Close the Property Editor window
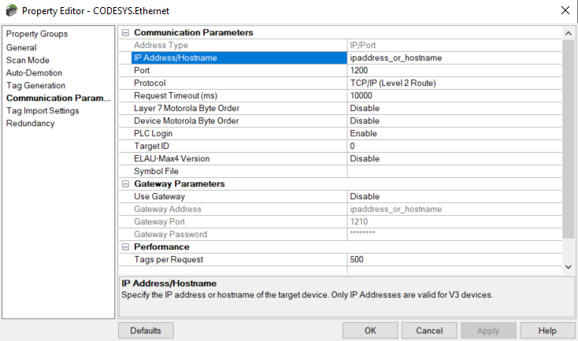This screenshot has height=341, width=578. coord(564,11)
